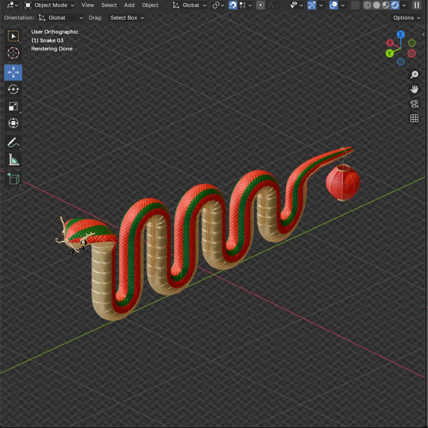Screen dimensions: 428x428
Task: Select the Add Cube tool
Action: 13,179
